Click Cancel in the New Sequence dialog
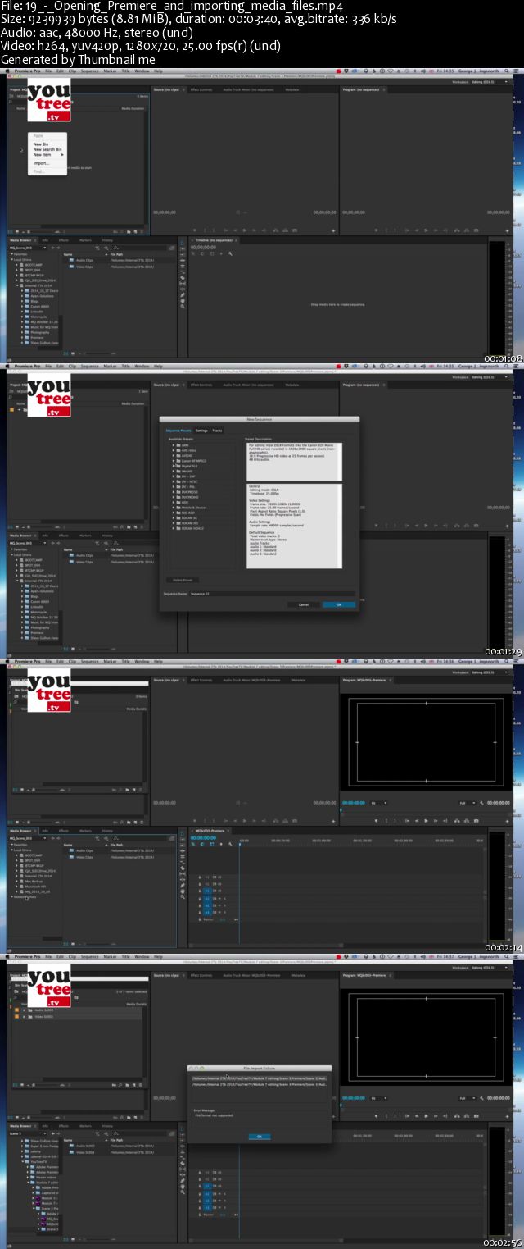 [304, 604]
